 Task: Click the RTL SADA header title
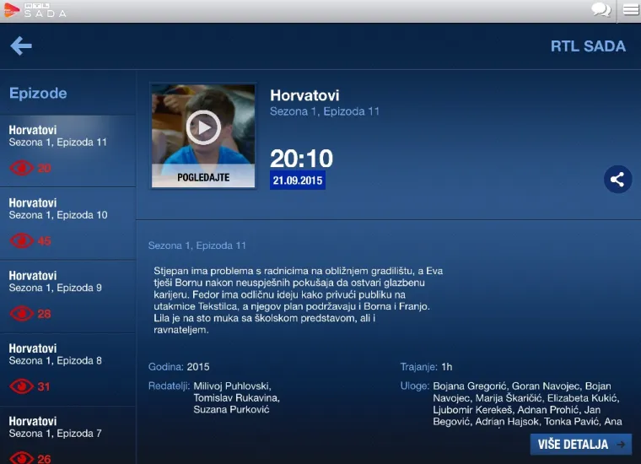(x=588, y=46)
